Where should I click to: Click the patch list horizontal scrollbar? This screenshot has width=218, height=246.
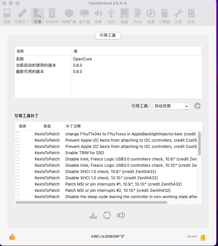[91, 202]
